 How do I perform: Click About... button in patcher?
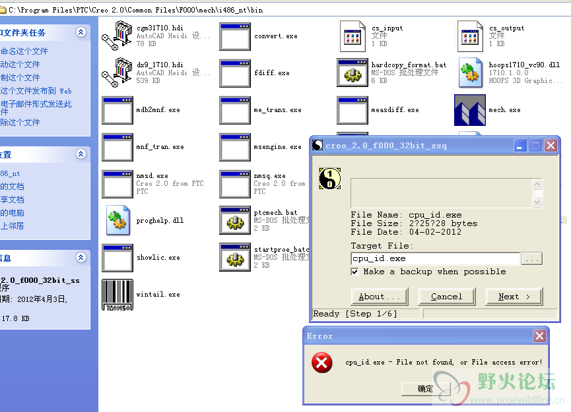coord(380,297)
